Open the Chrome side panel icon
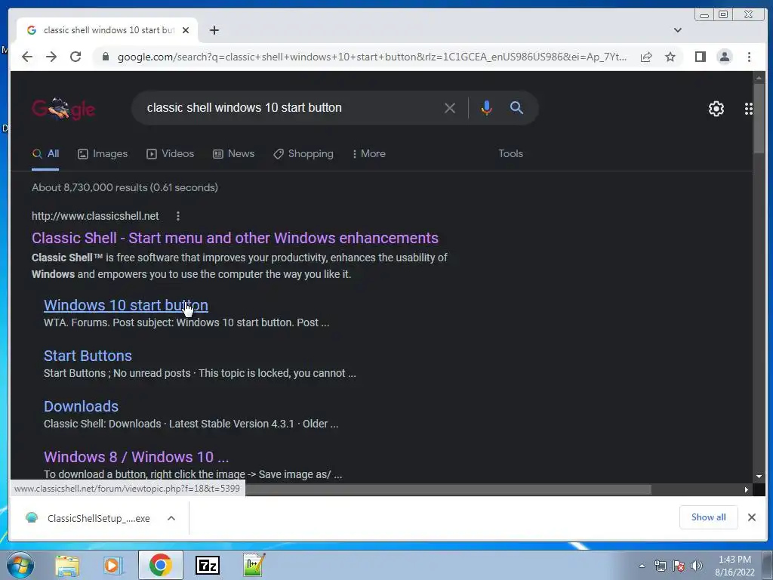773x580 pixels. point(700,57)
